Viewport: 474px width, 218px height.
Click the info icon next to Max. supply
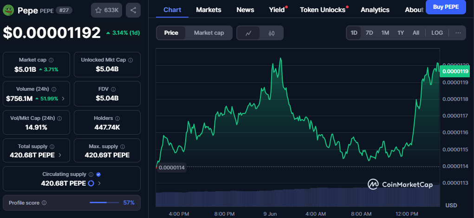coord(123,147)
